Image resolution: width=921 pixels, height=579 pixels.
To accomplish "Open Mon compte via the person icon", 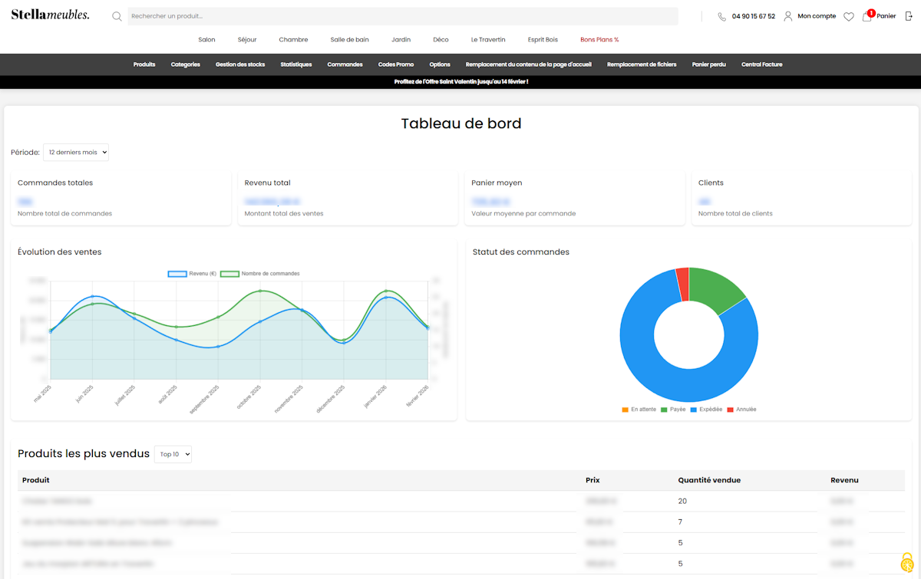I will [x=789, y=15].
